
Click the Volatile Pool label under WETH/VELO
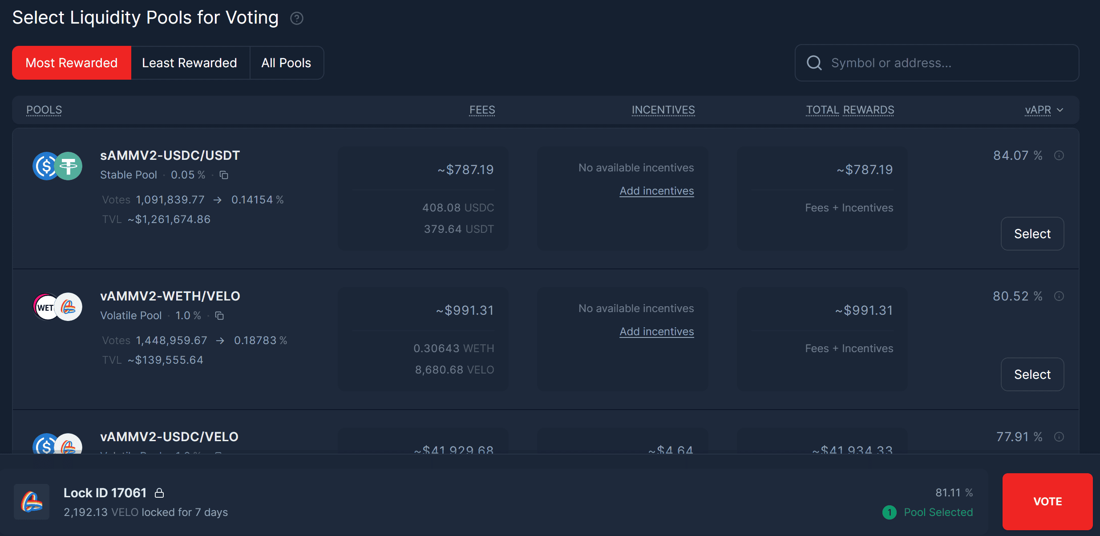pos(131,316)
